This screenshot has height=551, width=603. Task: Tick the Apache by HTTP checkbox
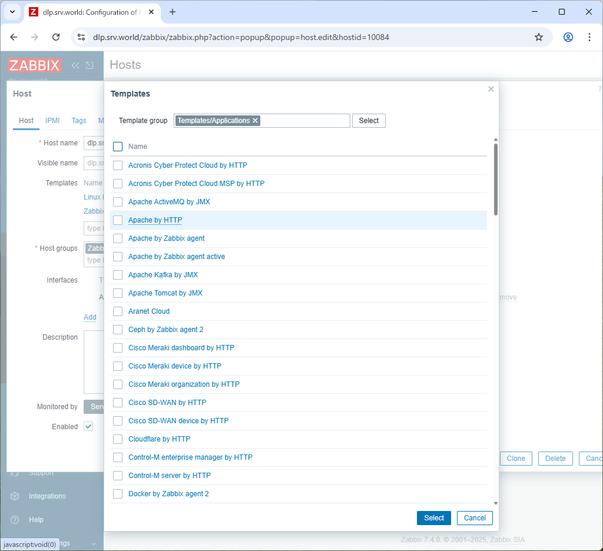[x=118, y=220]
